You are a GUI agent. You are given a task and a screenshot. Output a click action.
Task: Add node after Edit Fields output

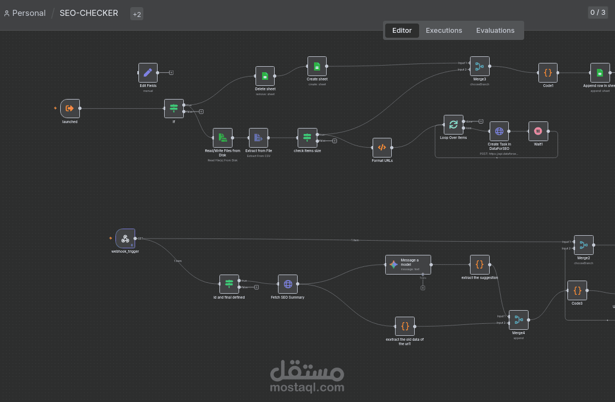point(171,73)
